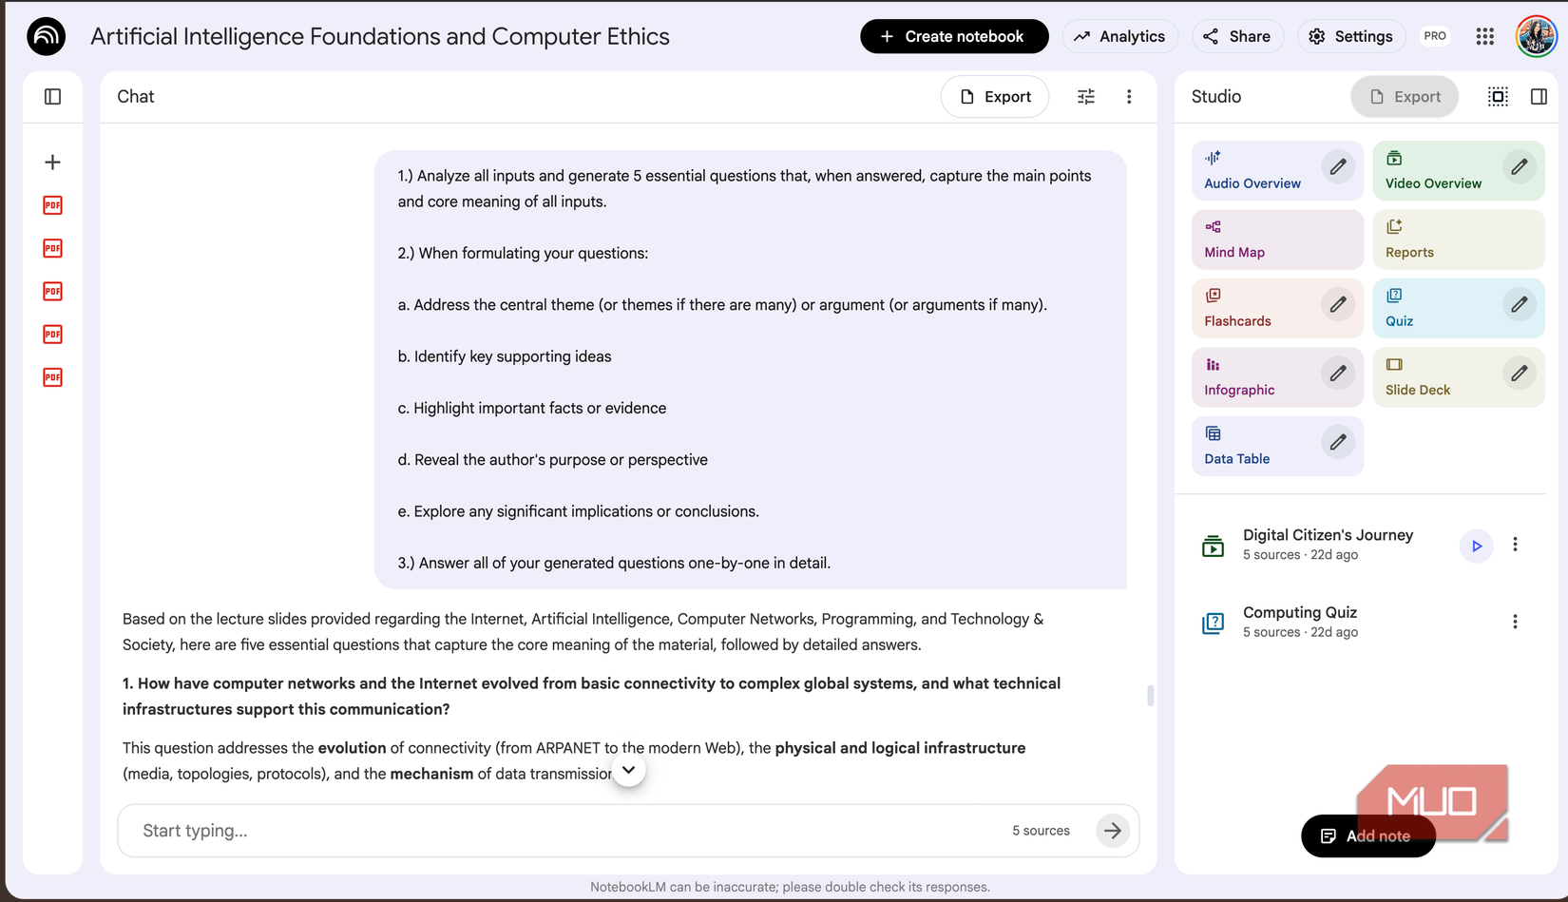Toggle the Studio panel collapse icon
This screenshot has height=902, width=1568.
tap(1539, 97)
